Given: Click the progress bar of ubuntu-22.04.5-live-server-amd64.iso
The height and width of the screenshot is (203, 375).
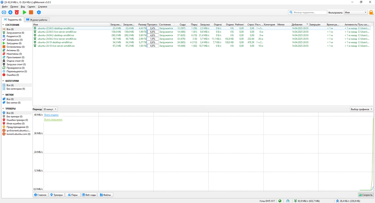Looking at the screenshot, I should pos(152,32).
